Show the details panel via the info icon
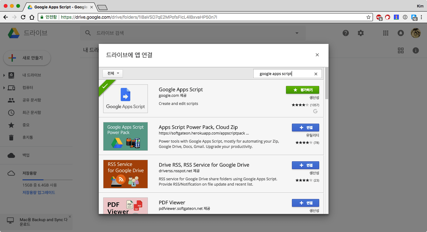Viewport: 427px width, 232px height. click(x=415, y=50)
